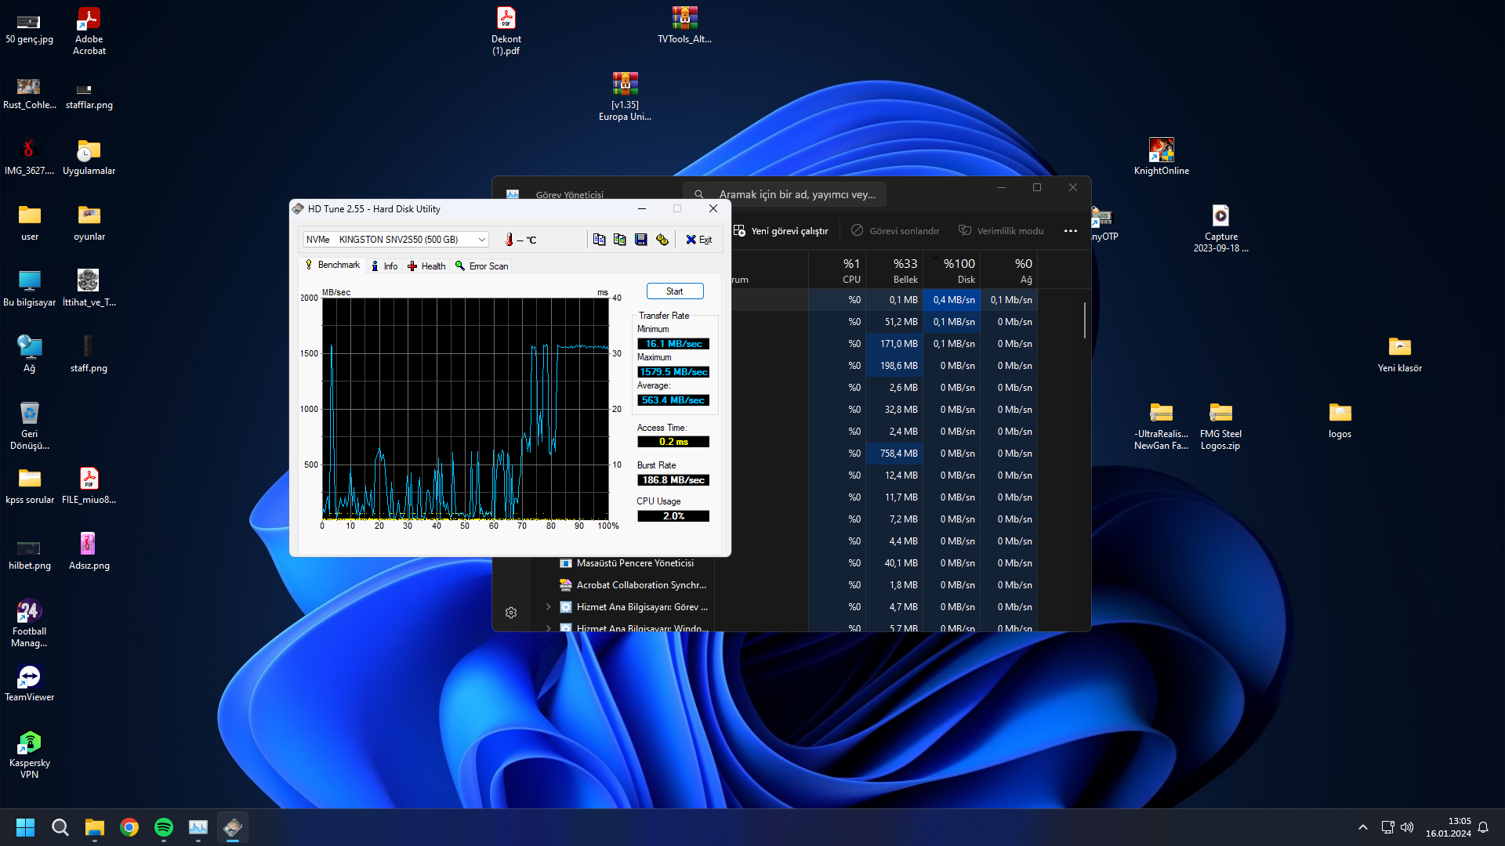Switch to the Error Scan tab
1505x846 pixels.
(481, 266)
